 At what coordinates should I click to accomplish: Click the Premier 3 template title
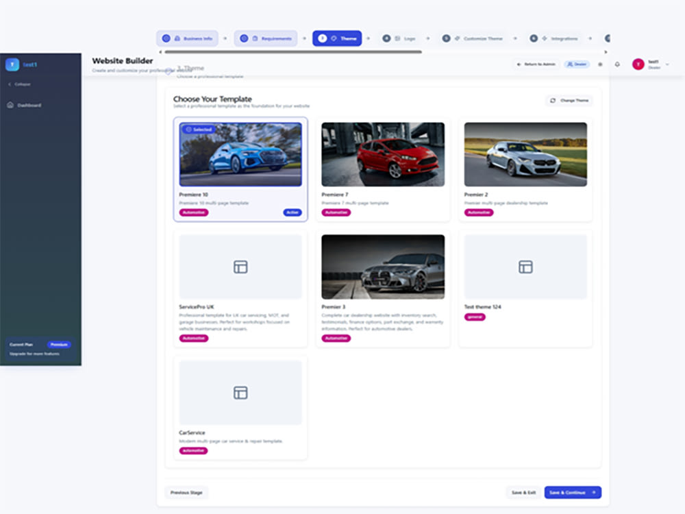pyautogui.click(x=334, y=307)
